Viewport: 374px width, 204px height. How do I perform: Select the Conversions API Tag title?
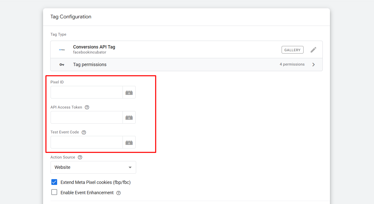pos(94,47)
